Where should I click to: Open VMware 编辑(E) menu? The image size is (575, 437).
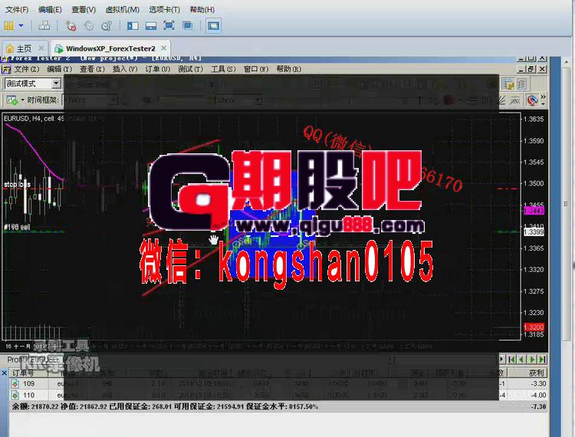pos(50,9)
